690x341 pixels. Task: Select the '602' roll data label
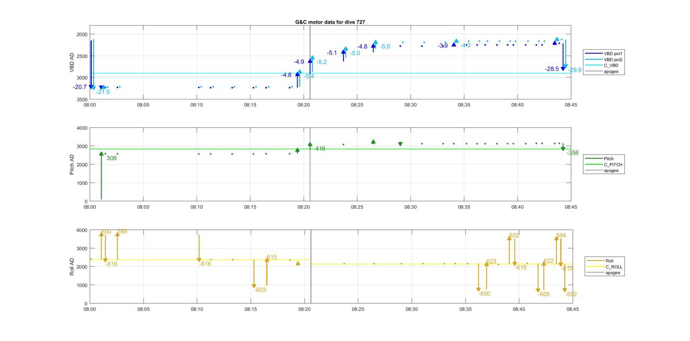pos(514,236)
